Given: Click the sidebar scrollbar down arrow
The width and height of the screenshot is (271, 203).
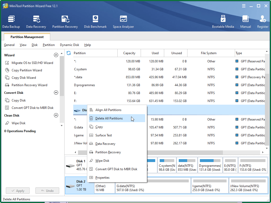Looking at the screenshot, I should click(x=62, y=126).
